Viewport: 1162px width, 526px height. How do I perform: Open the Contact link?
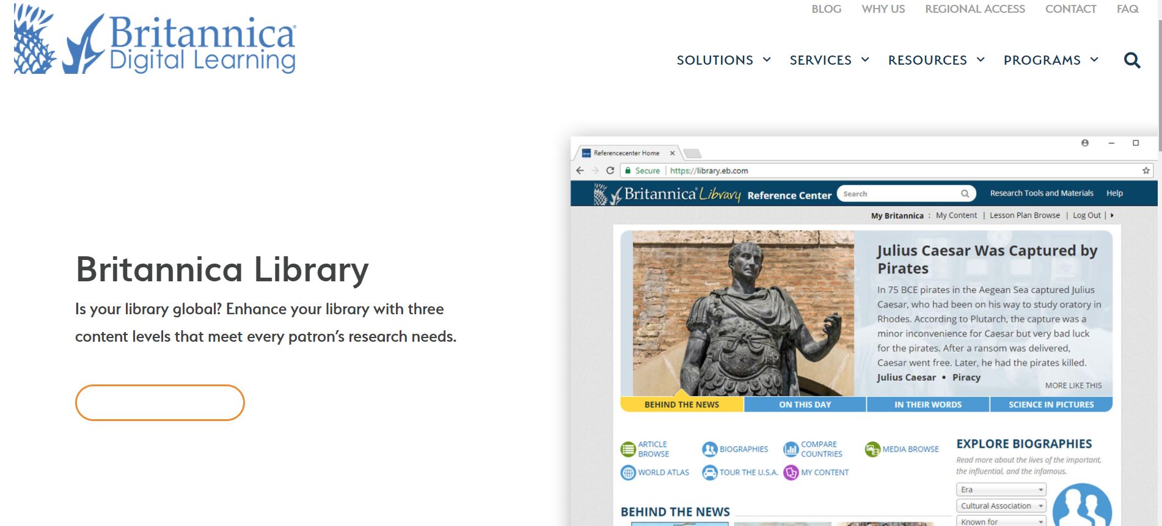[1071, 9]
